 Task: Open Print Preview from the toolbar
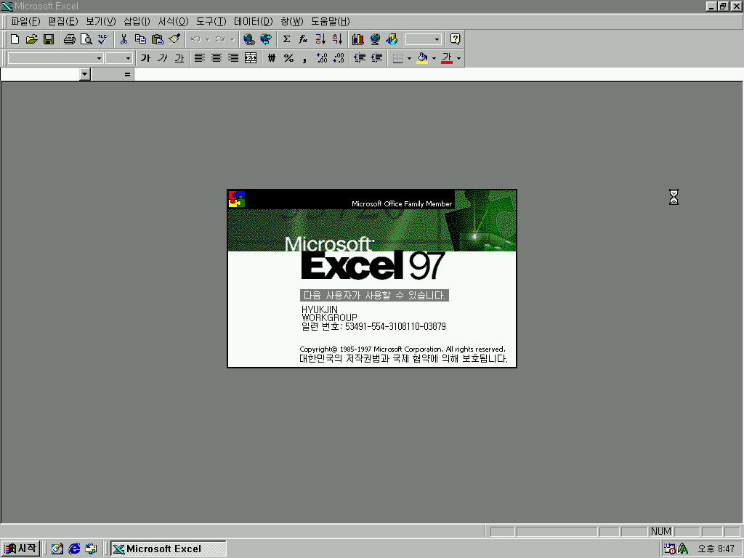coord(86,39)
